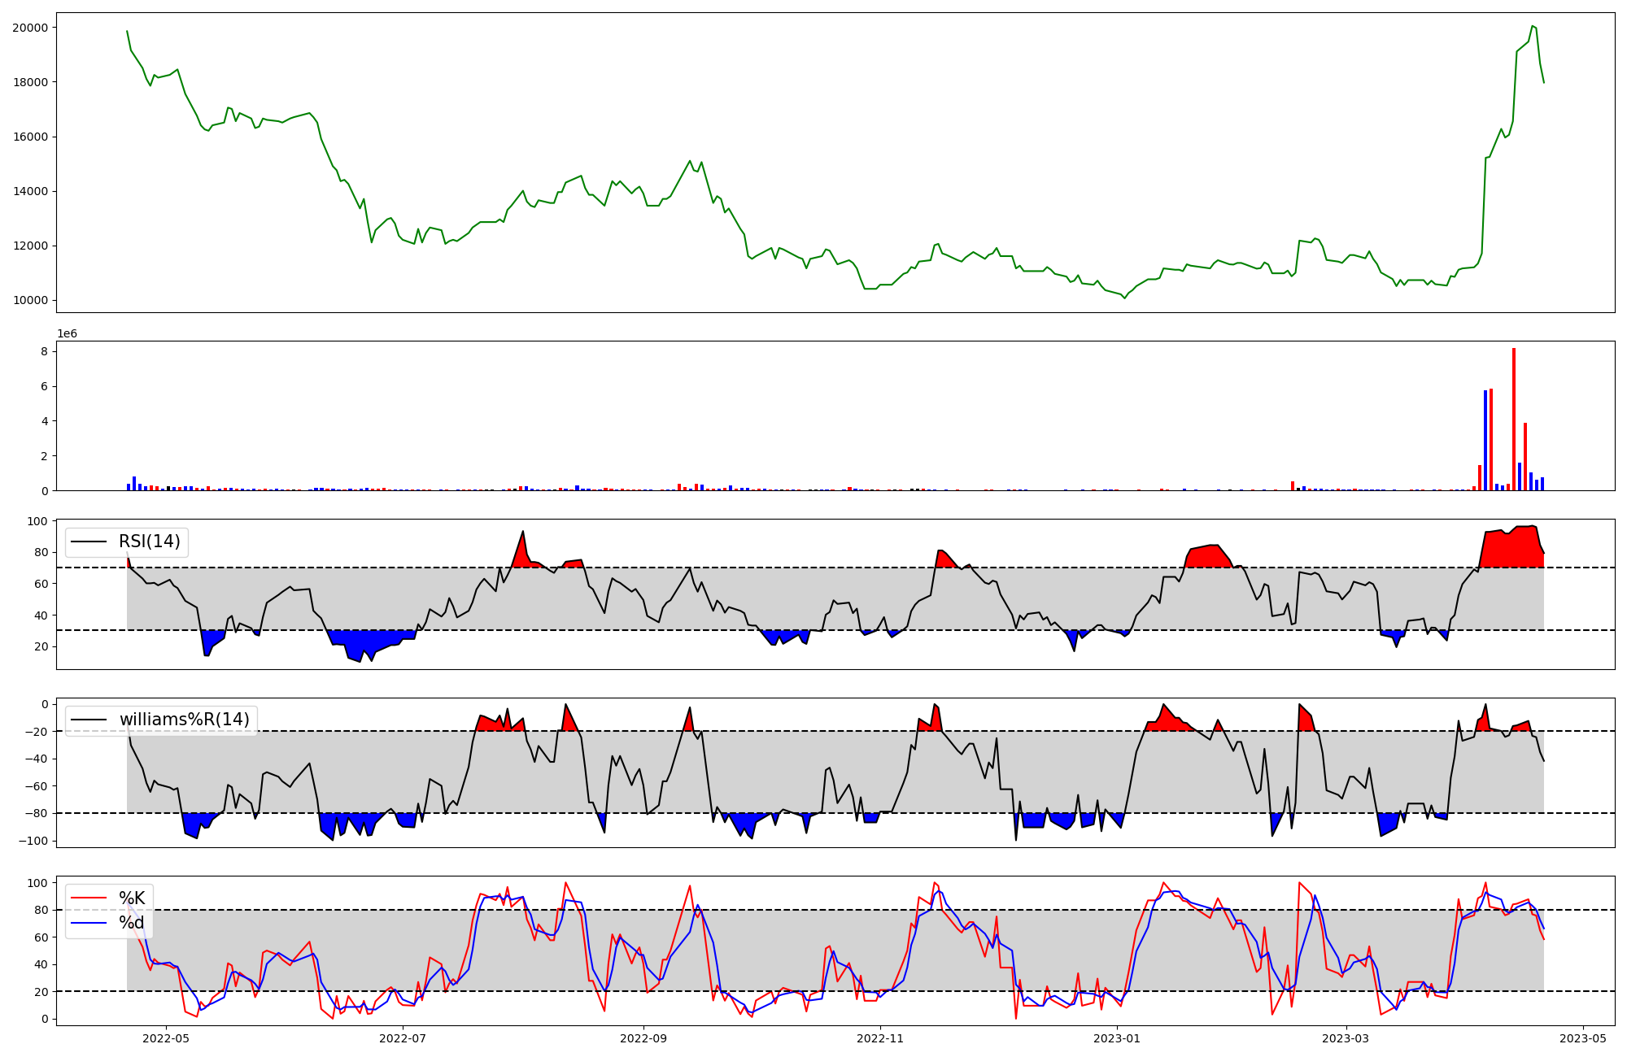Screen dimensions: 1627x1057
Task: Click the %d legend entry text
Action: (x=132, y=923)
